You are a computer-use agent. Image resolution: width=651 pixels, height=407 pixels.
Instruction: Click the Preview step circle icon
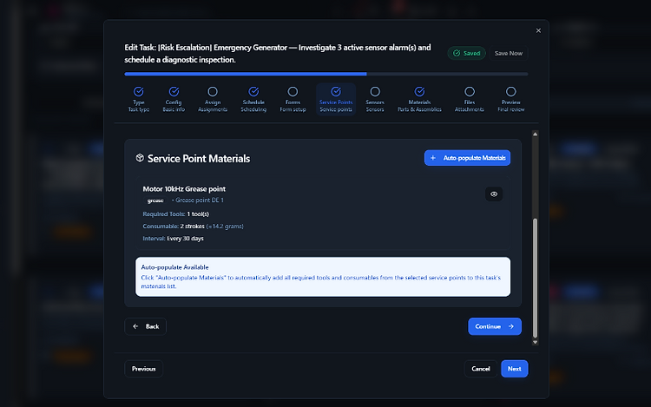click(511, 91)
